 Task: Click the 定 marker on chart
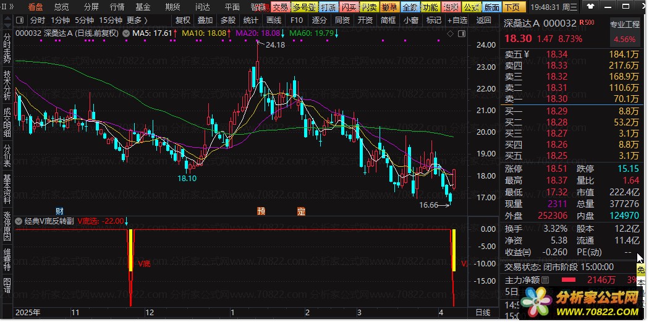pyautogui.click(x=301, y=211)
